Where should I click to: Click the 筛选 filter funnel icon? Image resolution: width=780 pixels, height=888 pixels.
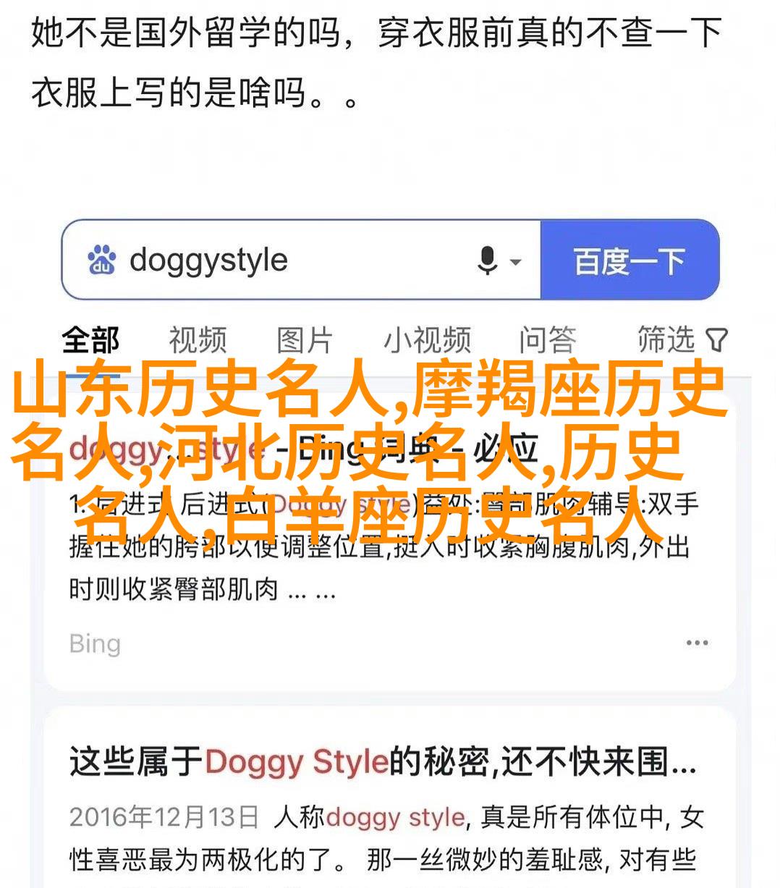click(x=716, y=340)
